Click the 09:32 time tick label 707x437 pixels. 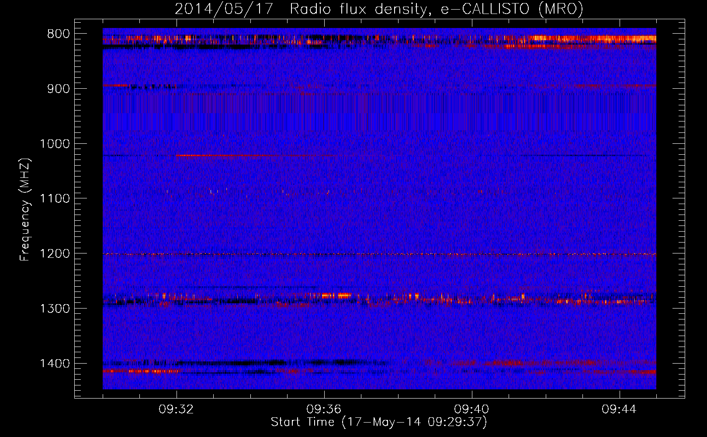pos(177,409)
